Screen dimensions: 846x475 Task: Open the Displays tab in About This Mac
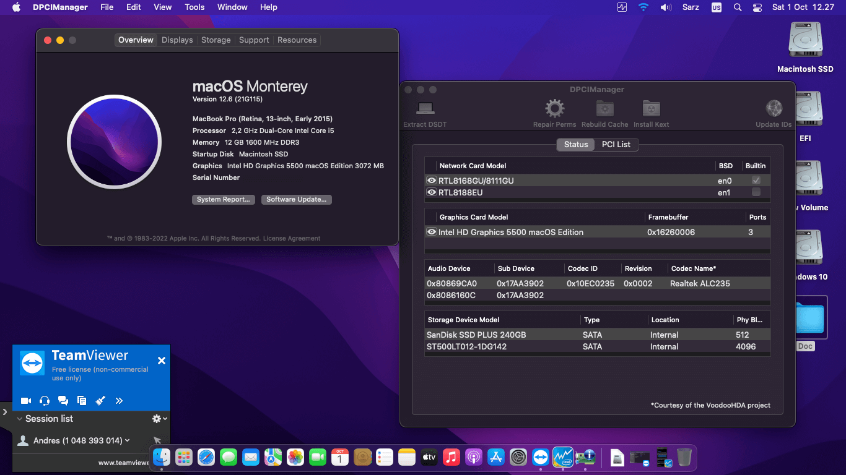[177, 40]
